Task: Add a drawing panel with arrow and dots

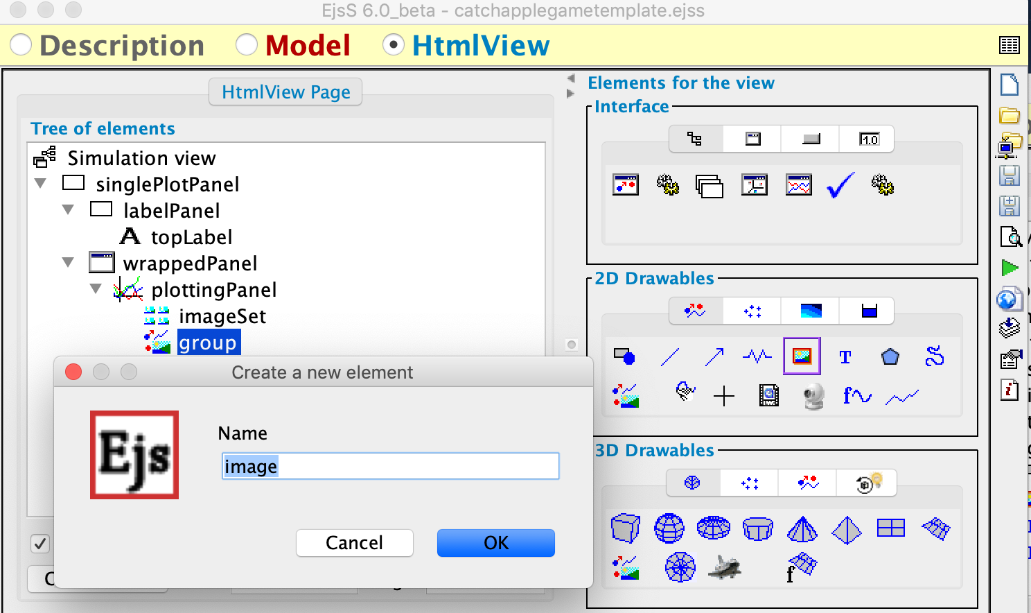Action: point(626,185)
